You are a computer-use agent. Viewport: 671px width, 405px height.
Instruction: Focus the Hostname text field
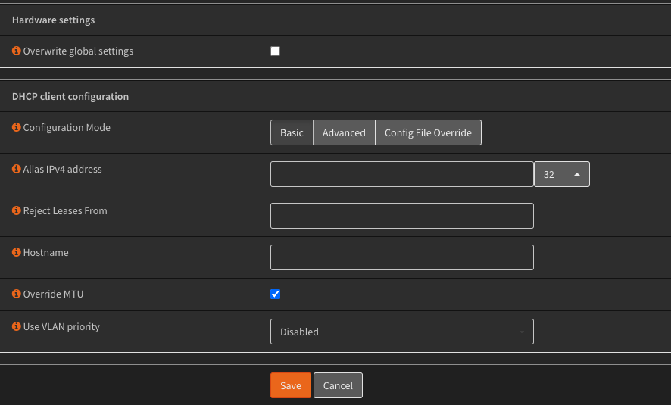[x=402, y=257]
